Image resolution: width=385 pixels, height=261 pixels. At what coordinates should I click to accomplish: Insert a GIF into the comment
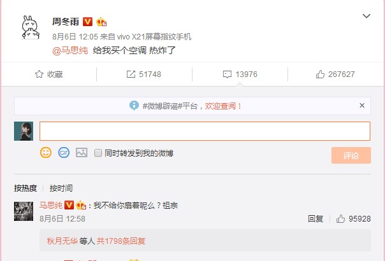tap(64, 153)
